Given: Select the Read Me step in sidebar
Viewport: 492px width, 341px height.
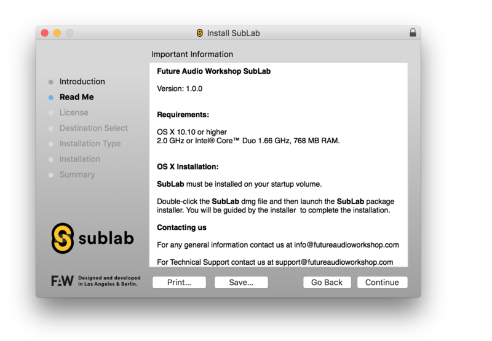Looking at the screenshot, I should [x=76, y=97].
